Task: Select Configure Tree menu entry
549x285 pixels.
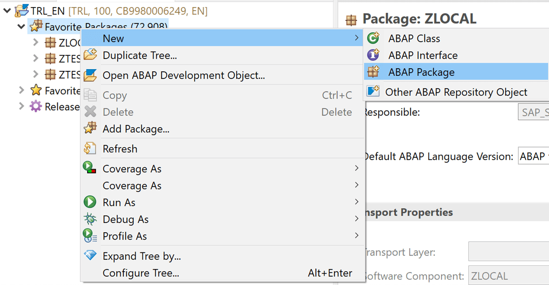Action: pos(141,273)
